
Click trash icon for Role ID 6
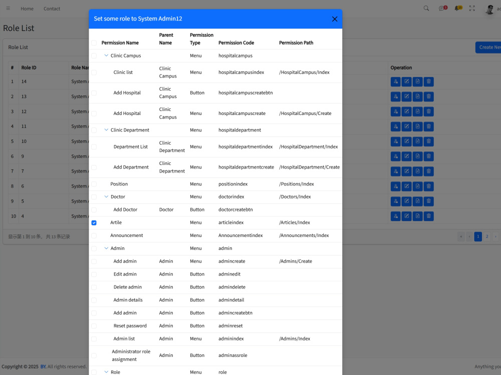(x=429, y=186)
